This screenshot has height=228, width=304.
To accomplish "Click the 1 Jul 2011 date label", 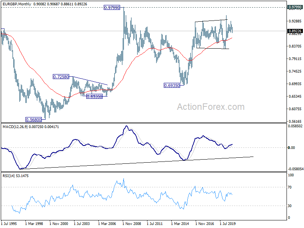I will pyautogui.click(x=155, y=223).
